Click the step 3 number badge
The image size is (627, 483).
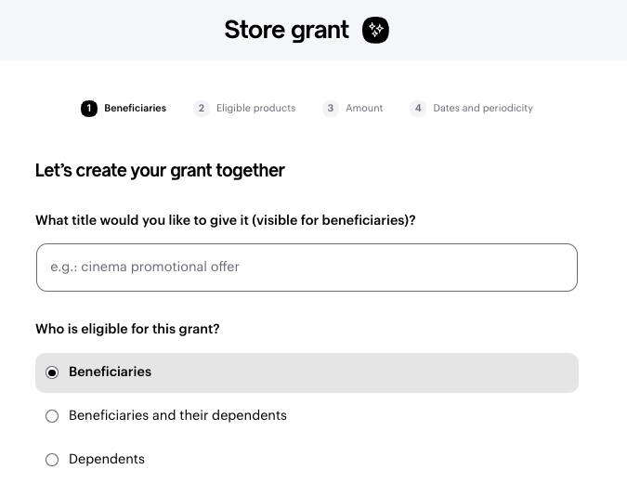coord(331,109)
